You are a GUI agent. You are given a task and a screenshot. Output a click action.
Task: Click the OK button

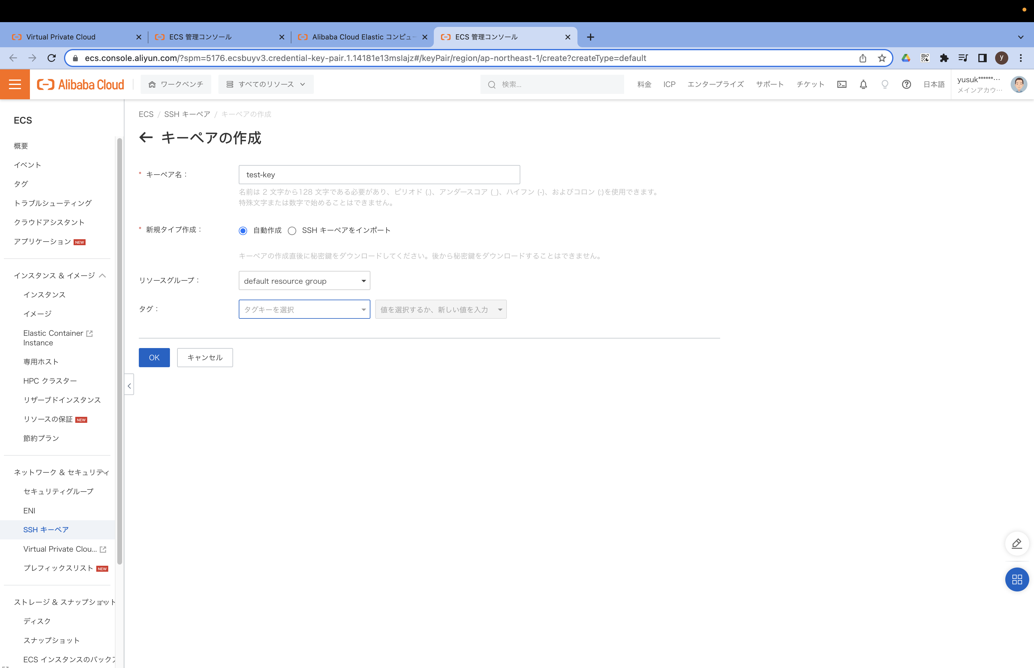click(154, 357)
